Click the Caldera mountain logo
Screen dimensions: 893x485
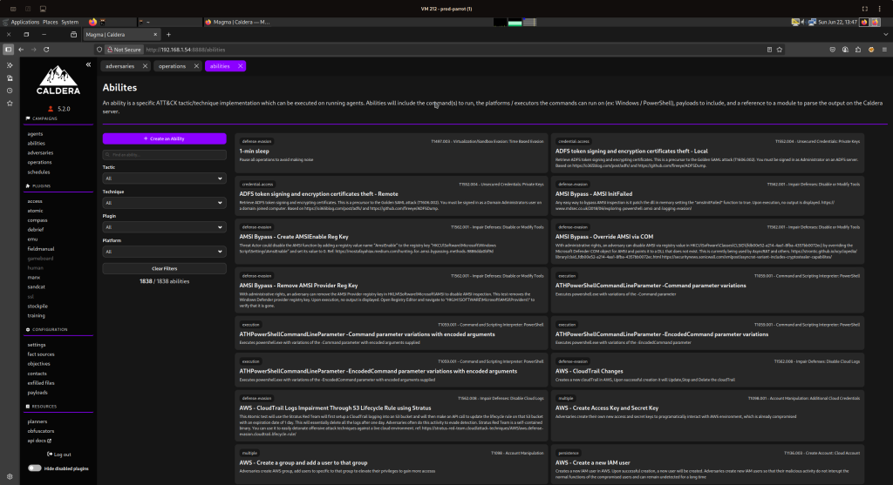coord(58,80)
